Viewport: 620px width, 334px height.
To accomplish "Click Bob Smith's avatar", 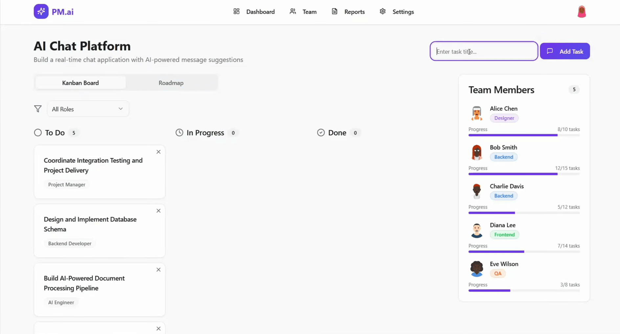I will (477, 152).
